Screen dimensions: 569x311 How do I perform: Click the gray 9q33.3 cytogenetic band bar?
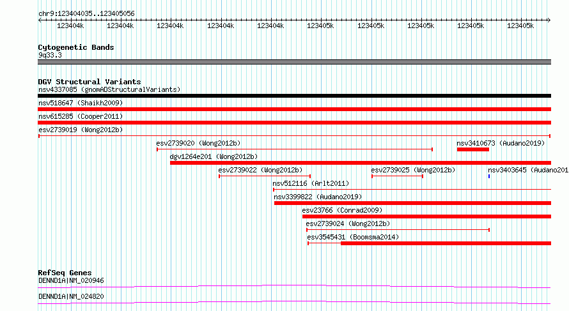(294, 62)
